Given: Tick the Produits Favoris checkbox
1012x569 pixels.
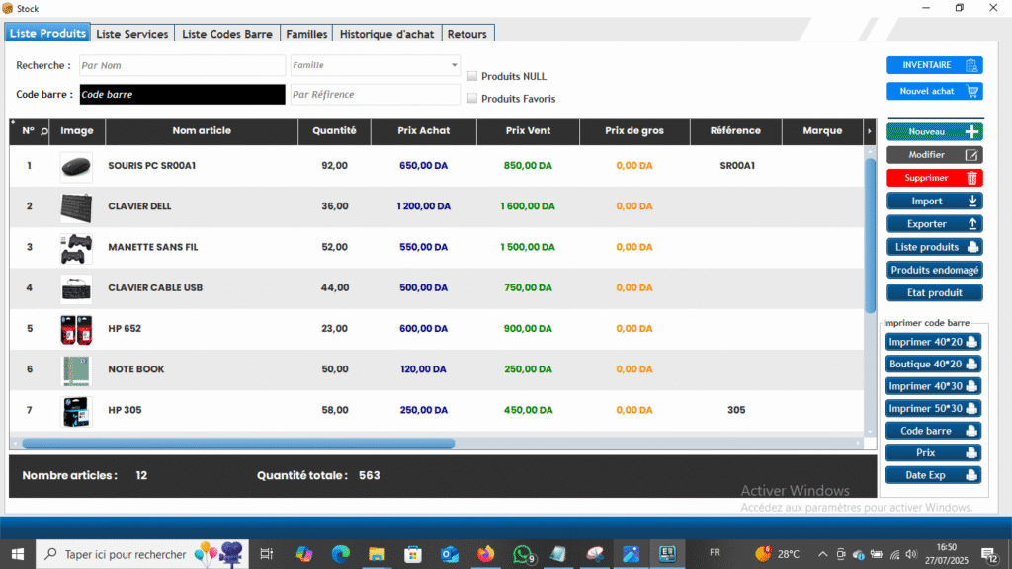Looking at the screenshot, I should click(472, 98).
